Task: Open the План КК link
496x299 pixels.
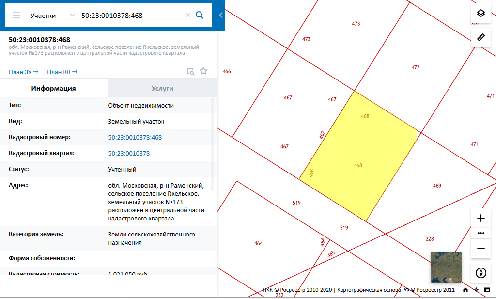Action: click(62, 72)
